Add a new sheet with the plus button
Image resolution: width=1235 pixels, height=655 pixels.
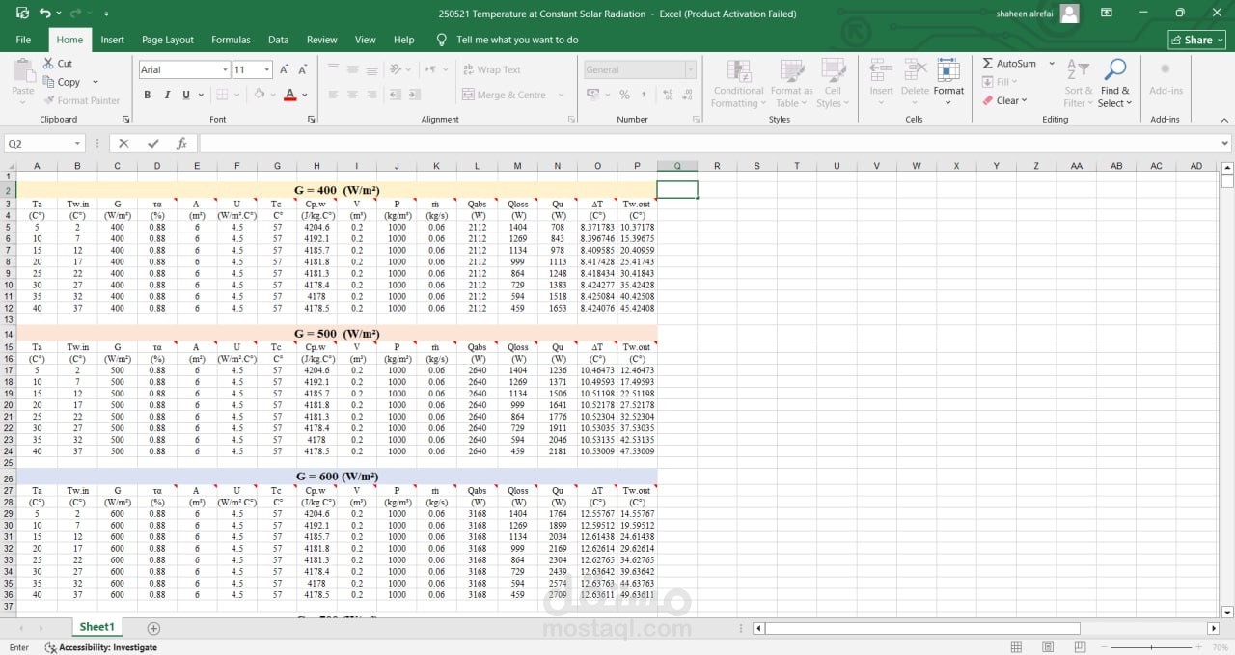tap(152, 628)
